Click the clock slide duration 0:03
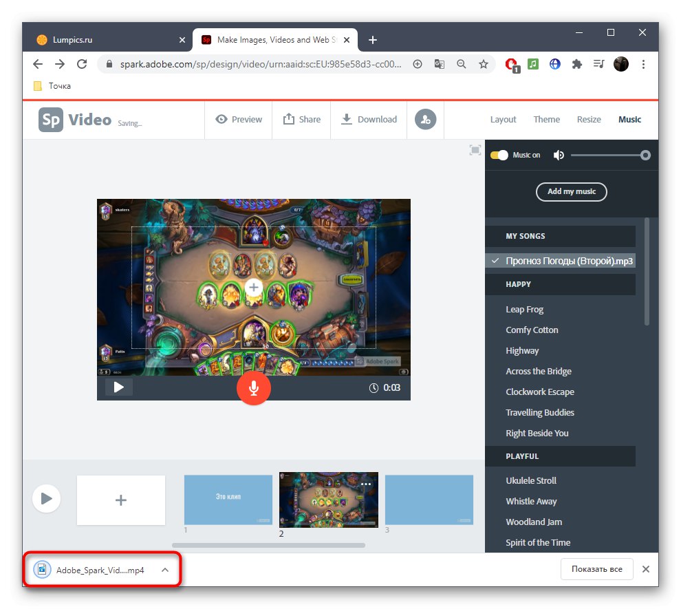681x609 pixels. (385, 387)
